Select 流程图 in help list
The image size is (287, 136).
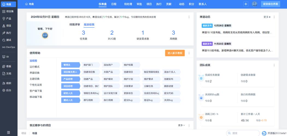tap(33, 61)
